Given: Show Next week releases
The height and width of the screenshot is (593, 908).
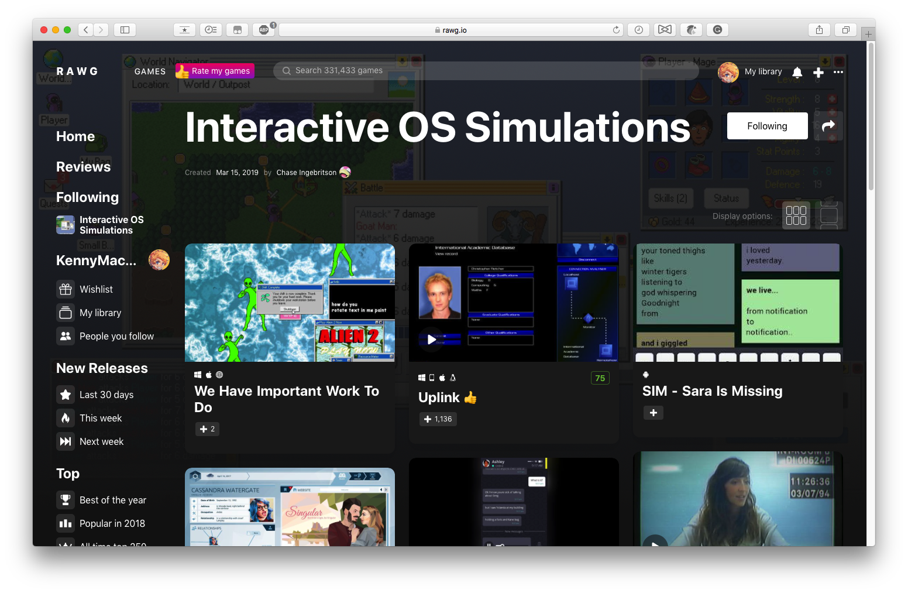Looking at the screenshot, I should (x=90, y=441).
